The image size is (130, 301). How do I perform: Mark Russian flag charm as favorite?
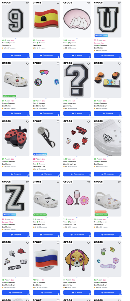click(x=58, y=242)
